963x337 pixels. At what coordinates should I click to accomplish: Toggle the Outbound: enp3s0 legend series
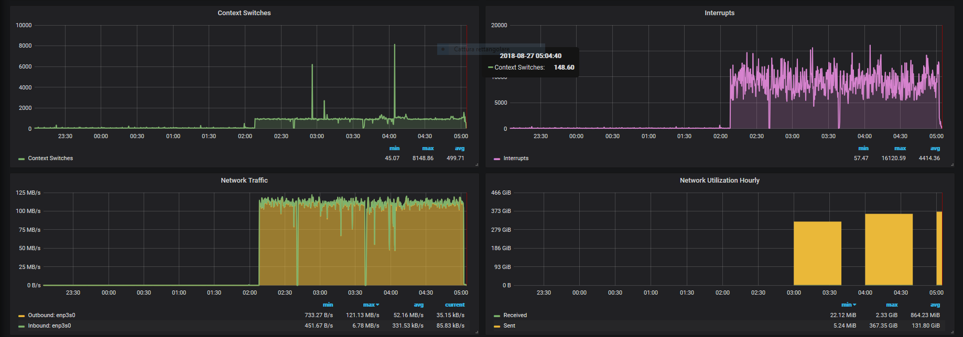pos(51,315)
